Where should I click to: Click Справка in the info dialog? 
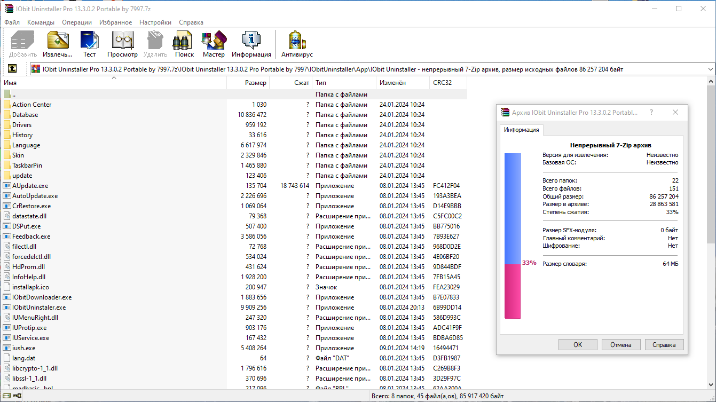click(664, 344)
